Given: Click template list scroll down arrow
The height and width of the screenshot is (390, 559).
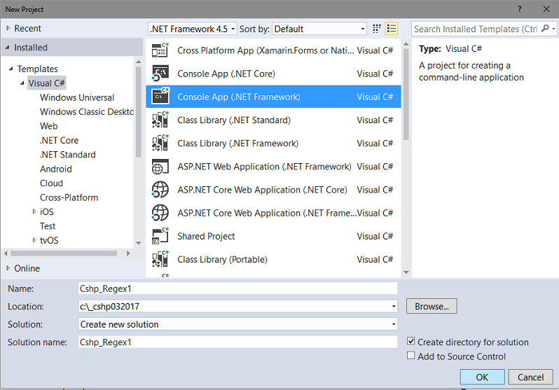Looking at the screenshot, I should pyautogui.click(x=406, y=272).
